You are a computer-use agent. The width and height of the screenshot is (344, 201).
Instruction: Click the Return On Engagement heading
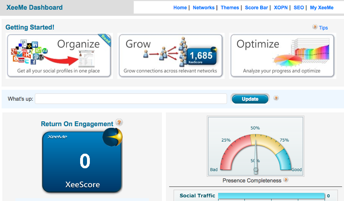pos(77,124)
